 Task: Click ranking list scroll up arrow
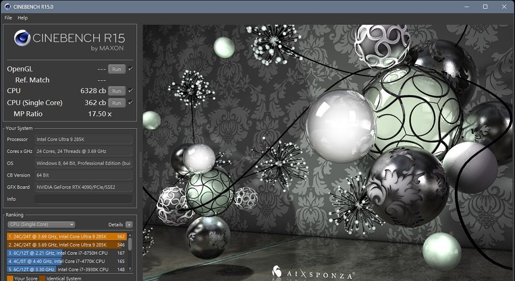pyautogui.click(x=130, y=235)
